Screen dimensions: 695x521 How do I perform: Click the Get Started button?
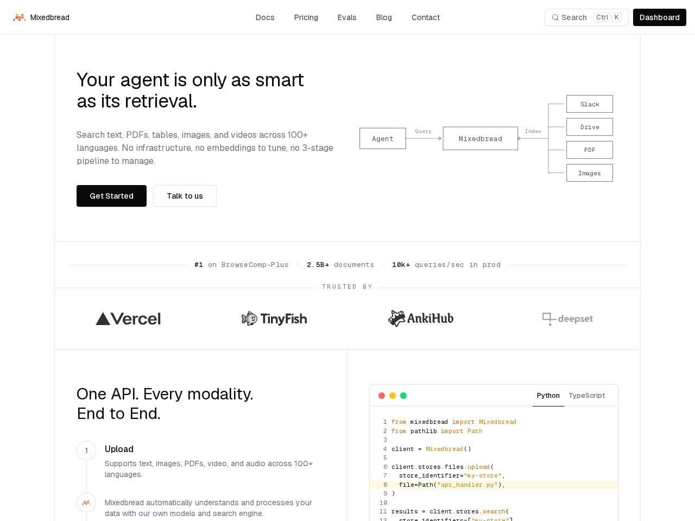111,196
